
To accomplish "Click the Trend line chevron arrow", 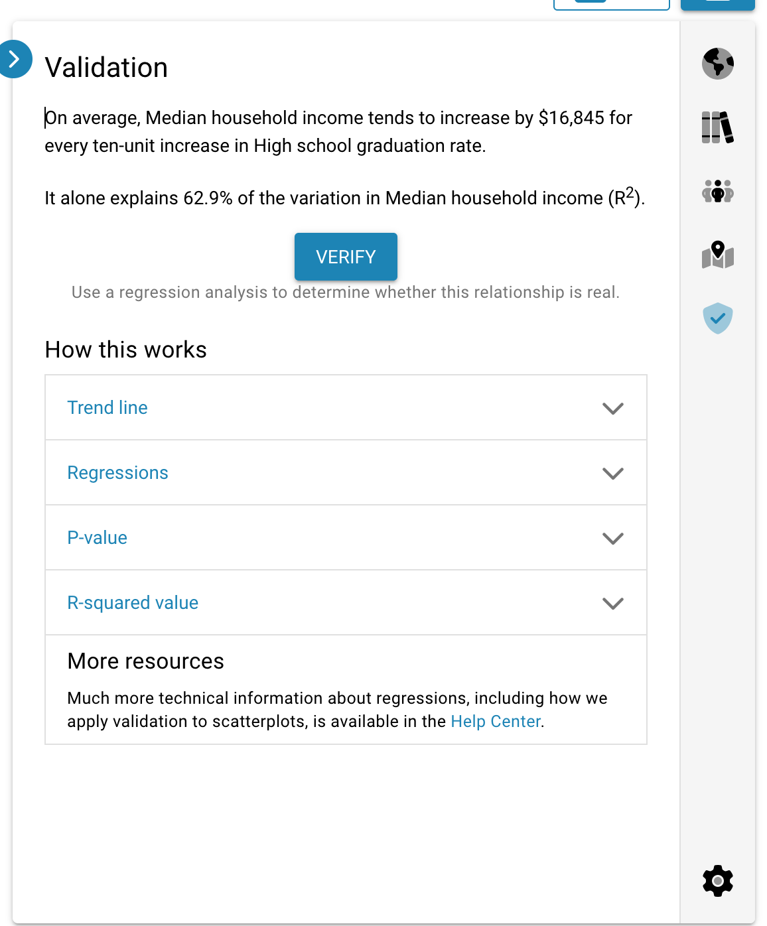I will [x=612, y=408].
